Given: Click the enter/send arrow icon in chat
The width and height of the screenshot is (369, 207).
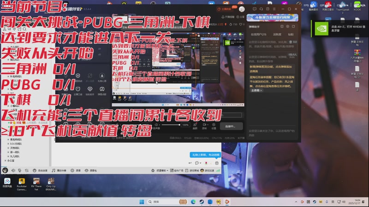Looking at the screenshot, I should pos(190,163).
